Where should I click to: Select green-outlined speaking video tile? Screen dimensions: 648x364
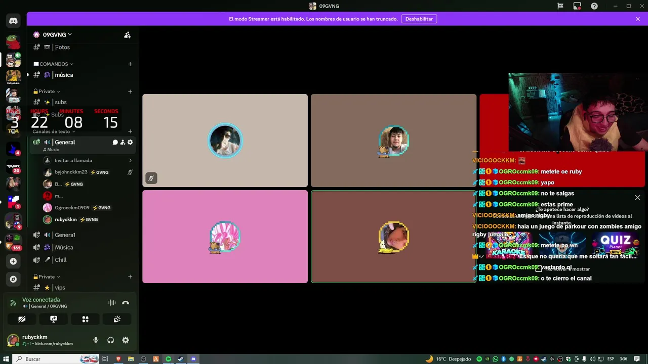pos(393,237)
